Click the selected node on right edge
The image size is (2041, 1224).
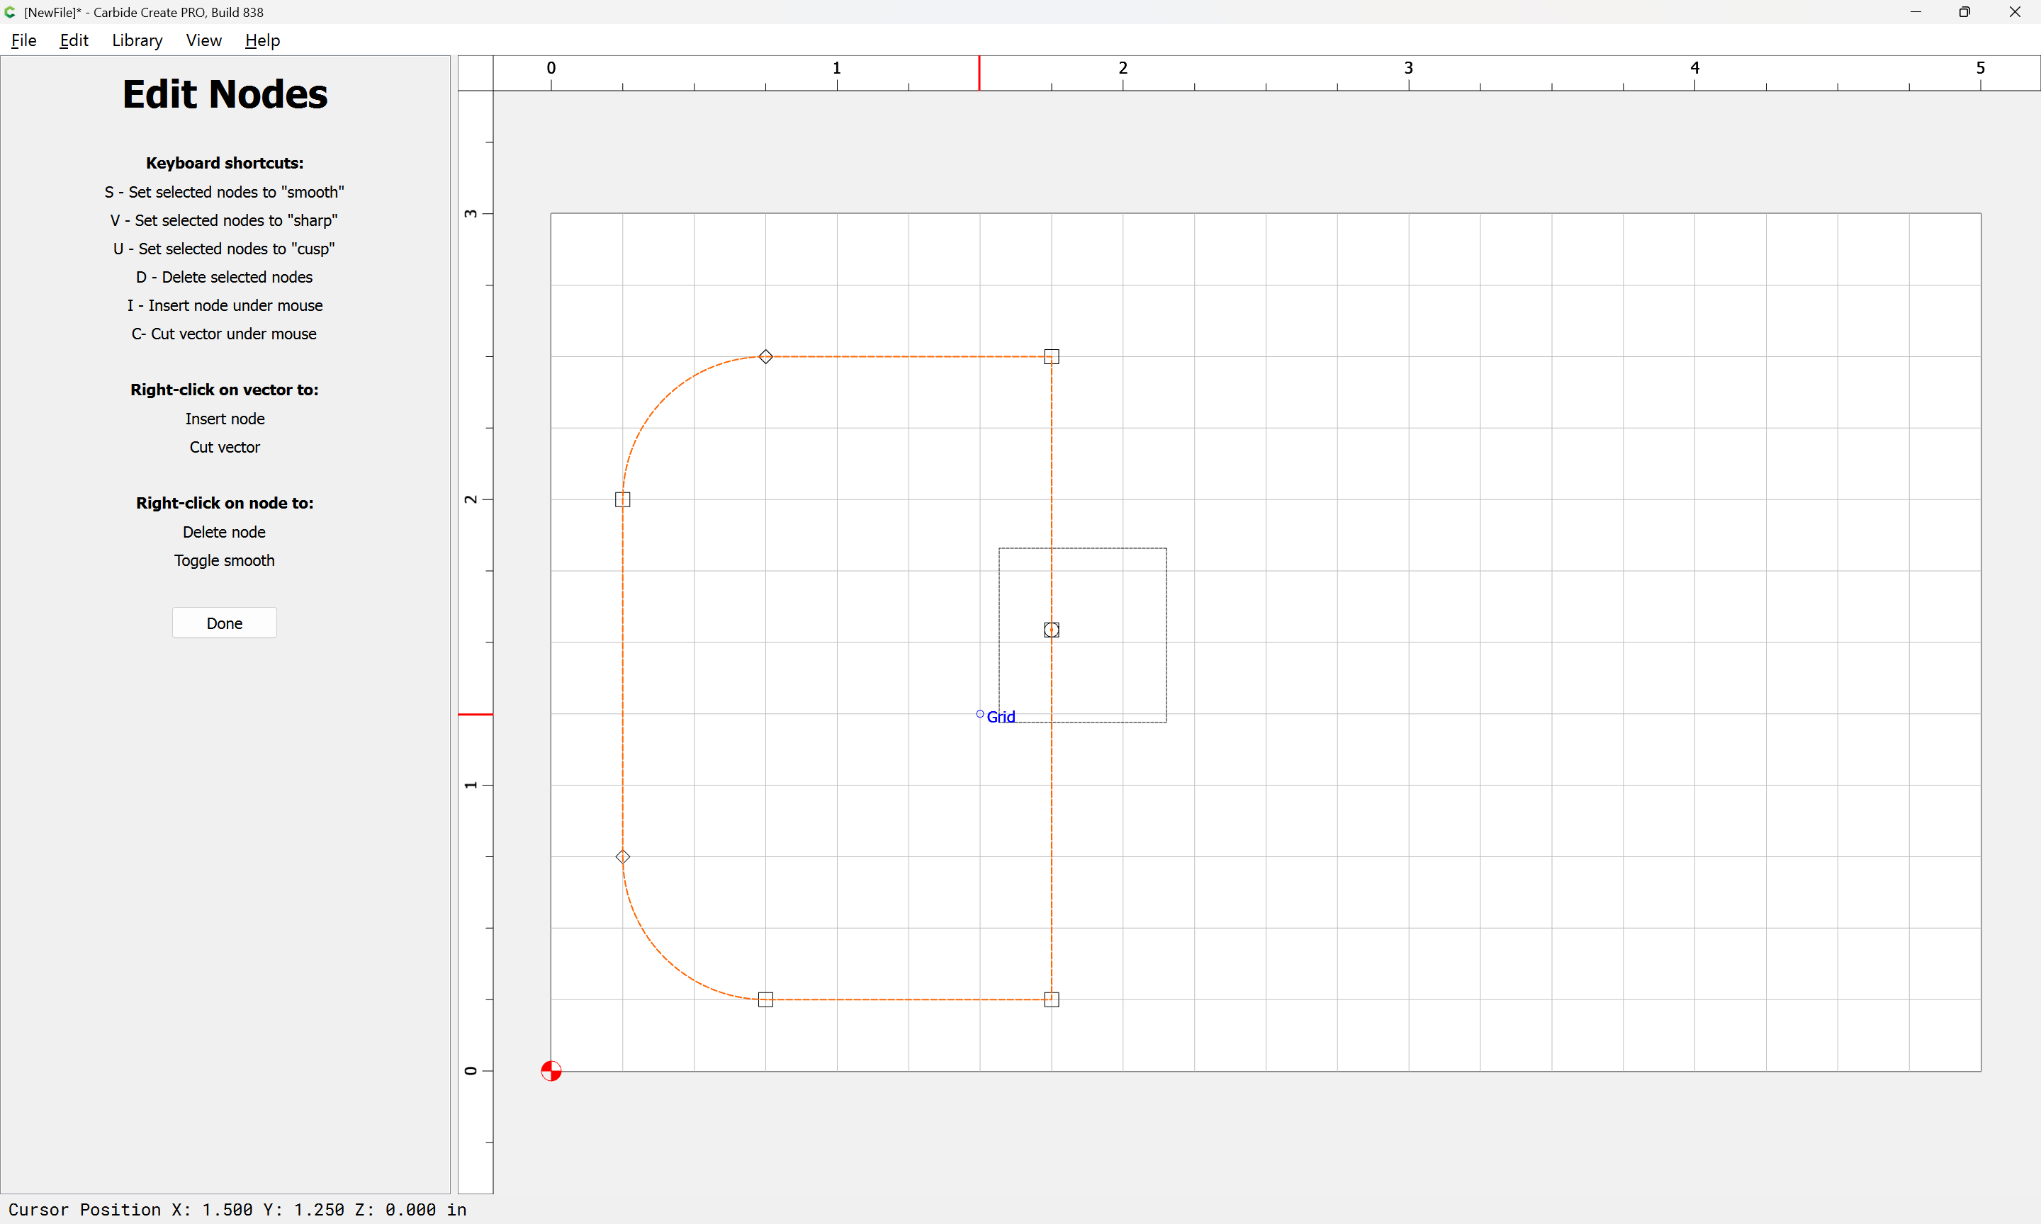click(1051, 629)
